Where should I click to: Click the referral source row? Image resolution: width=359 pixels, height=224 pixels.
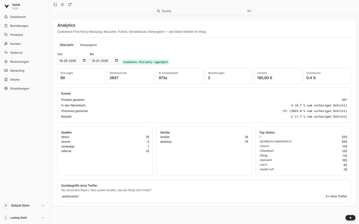[x=105, y=151]
